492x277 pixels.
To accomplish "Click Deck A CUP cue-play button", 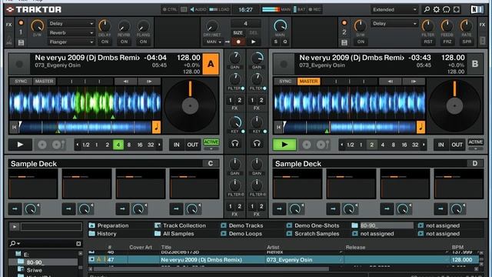I will pyautogui.click(x=58, y=145).
